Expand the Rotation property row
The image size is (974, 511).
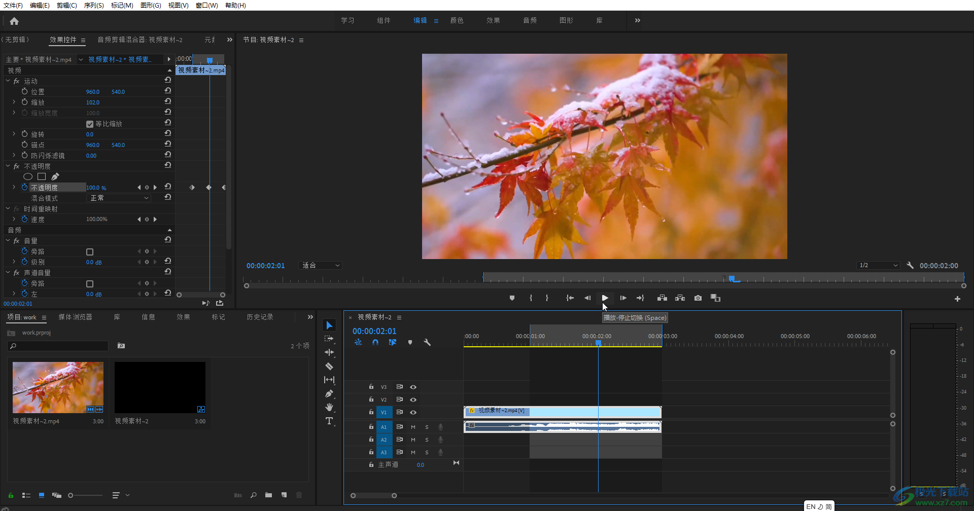point(14,134)
